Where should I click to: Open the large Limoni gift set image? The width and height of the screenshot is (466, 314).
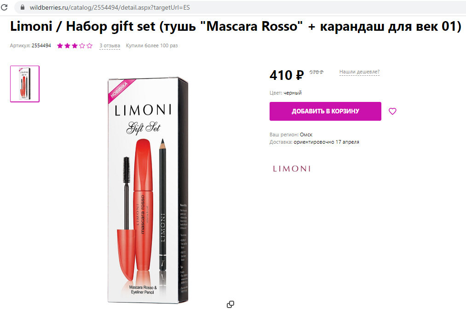click(x=148, y=190)
